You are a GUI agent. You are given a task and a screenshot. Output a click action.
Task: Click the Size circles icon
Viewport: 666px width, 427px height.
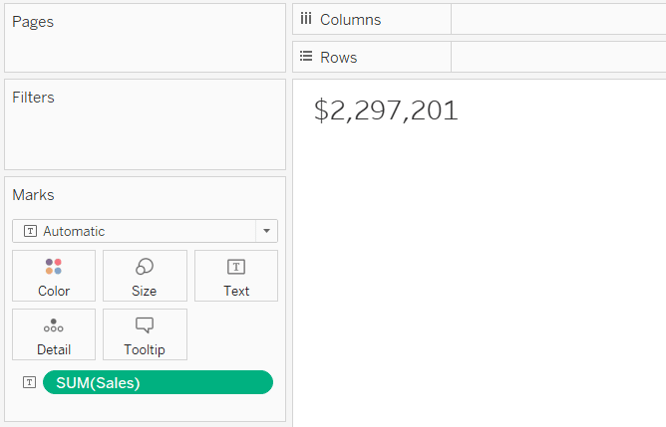pyautogui.click(x=145, y=267)
